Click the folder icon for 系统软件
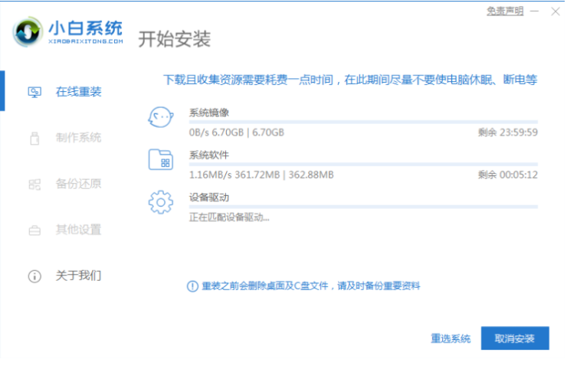 point(161,160)
